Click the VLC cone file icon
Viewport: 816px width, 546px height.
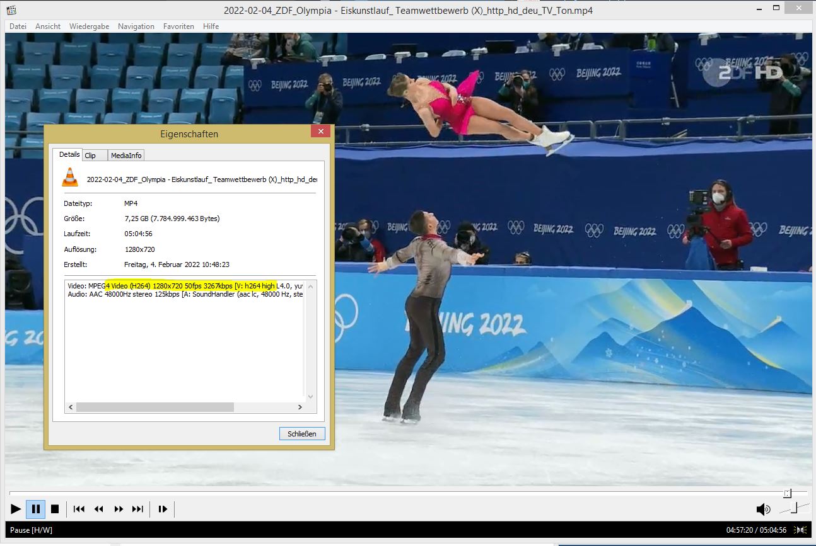tap(70, 177)
